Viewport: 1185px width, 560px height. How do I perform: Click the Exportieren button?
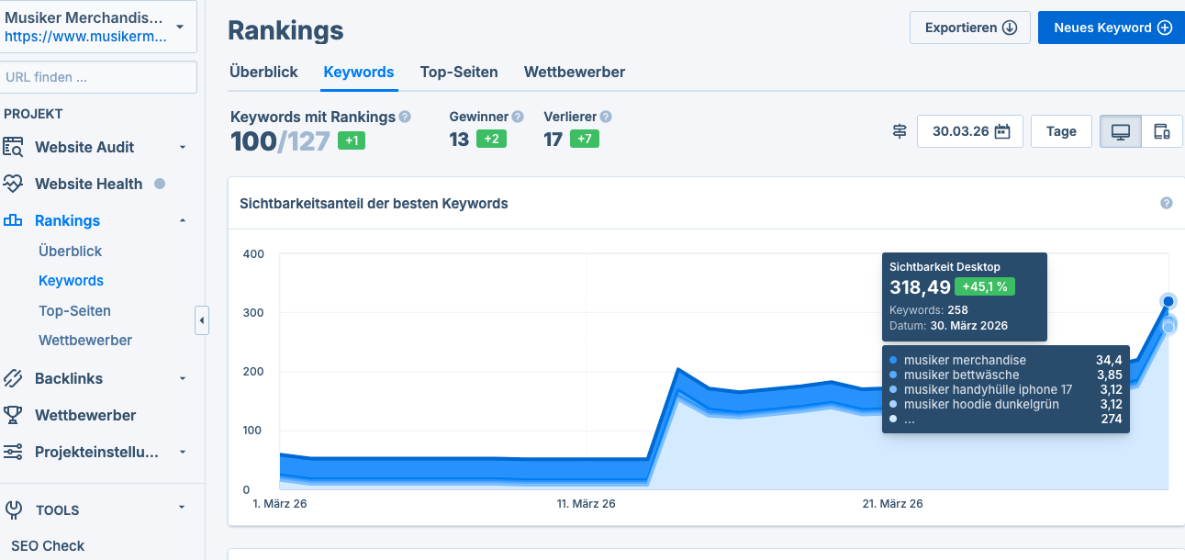coord(969,28)
